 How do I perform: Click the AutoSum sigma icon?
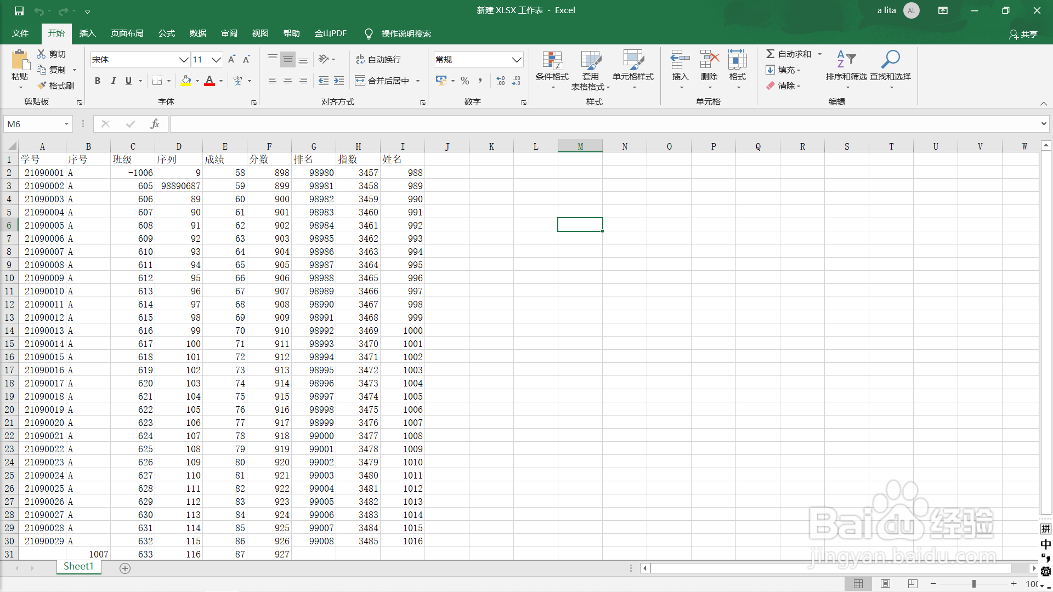[x=770, y=54]
